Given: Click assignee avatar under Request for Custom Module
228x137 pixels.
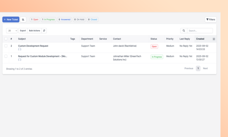Looking at the screenshot, I should point(20,59).
